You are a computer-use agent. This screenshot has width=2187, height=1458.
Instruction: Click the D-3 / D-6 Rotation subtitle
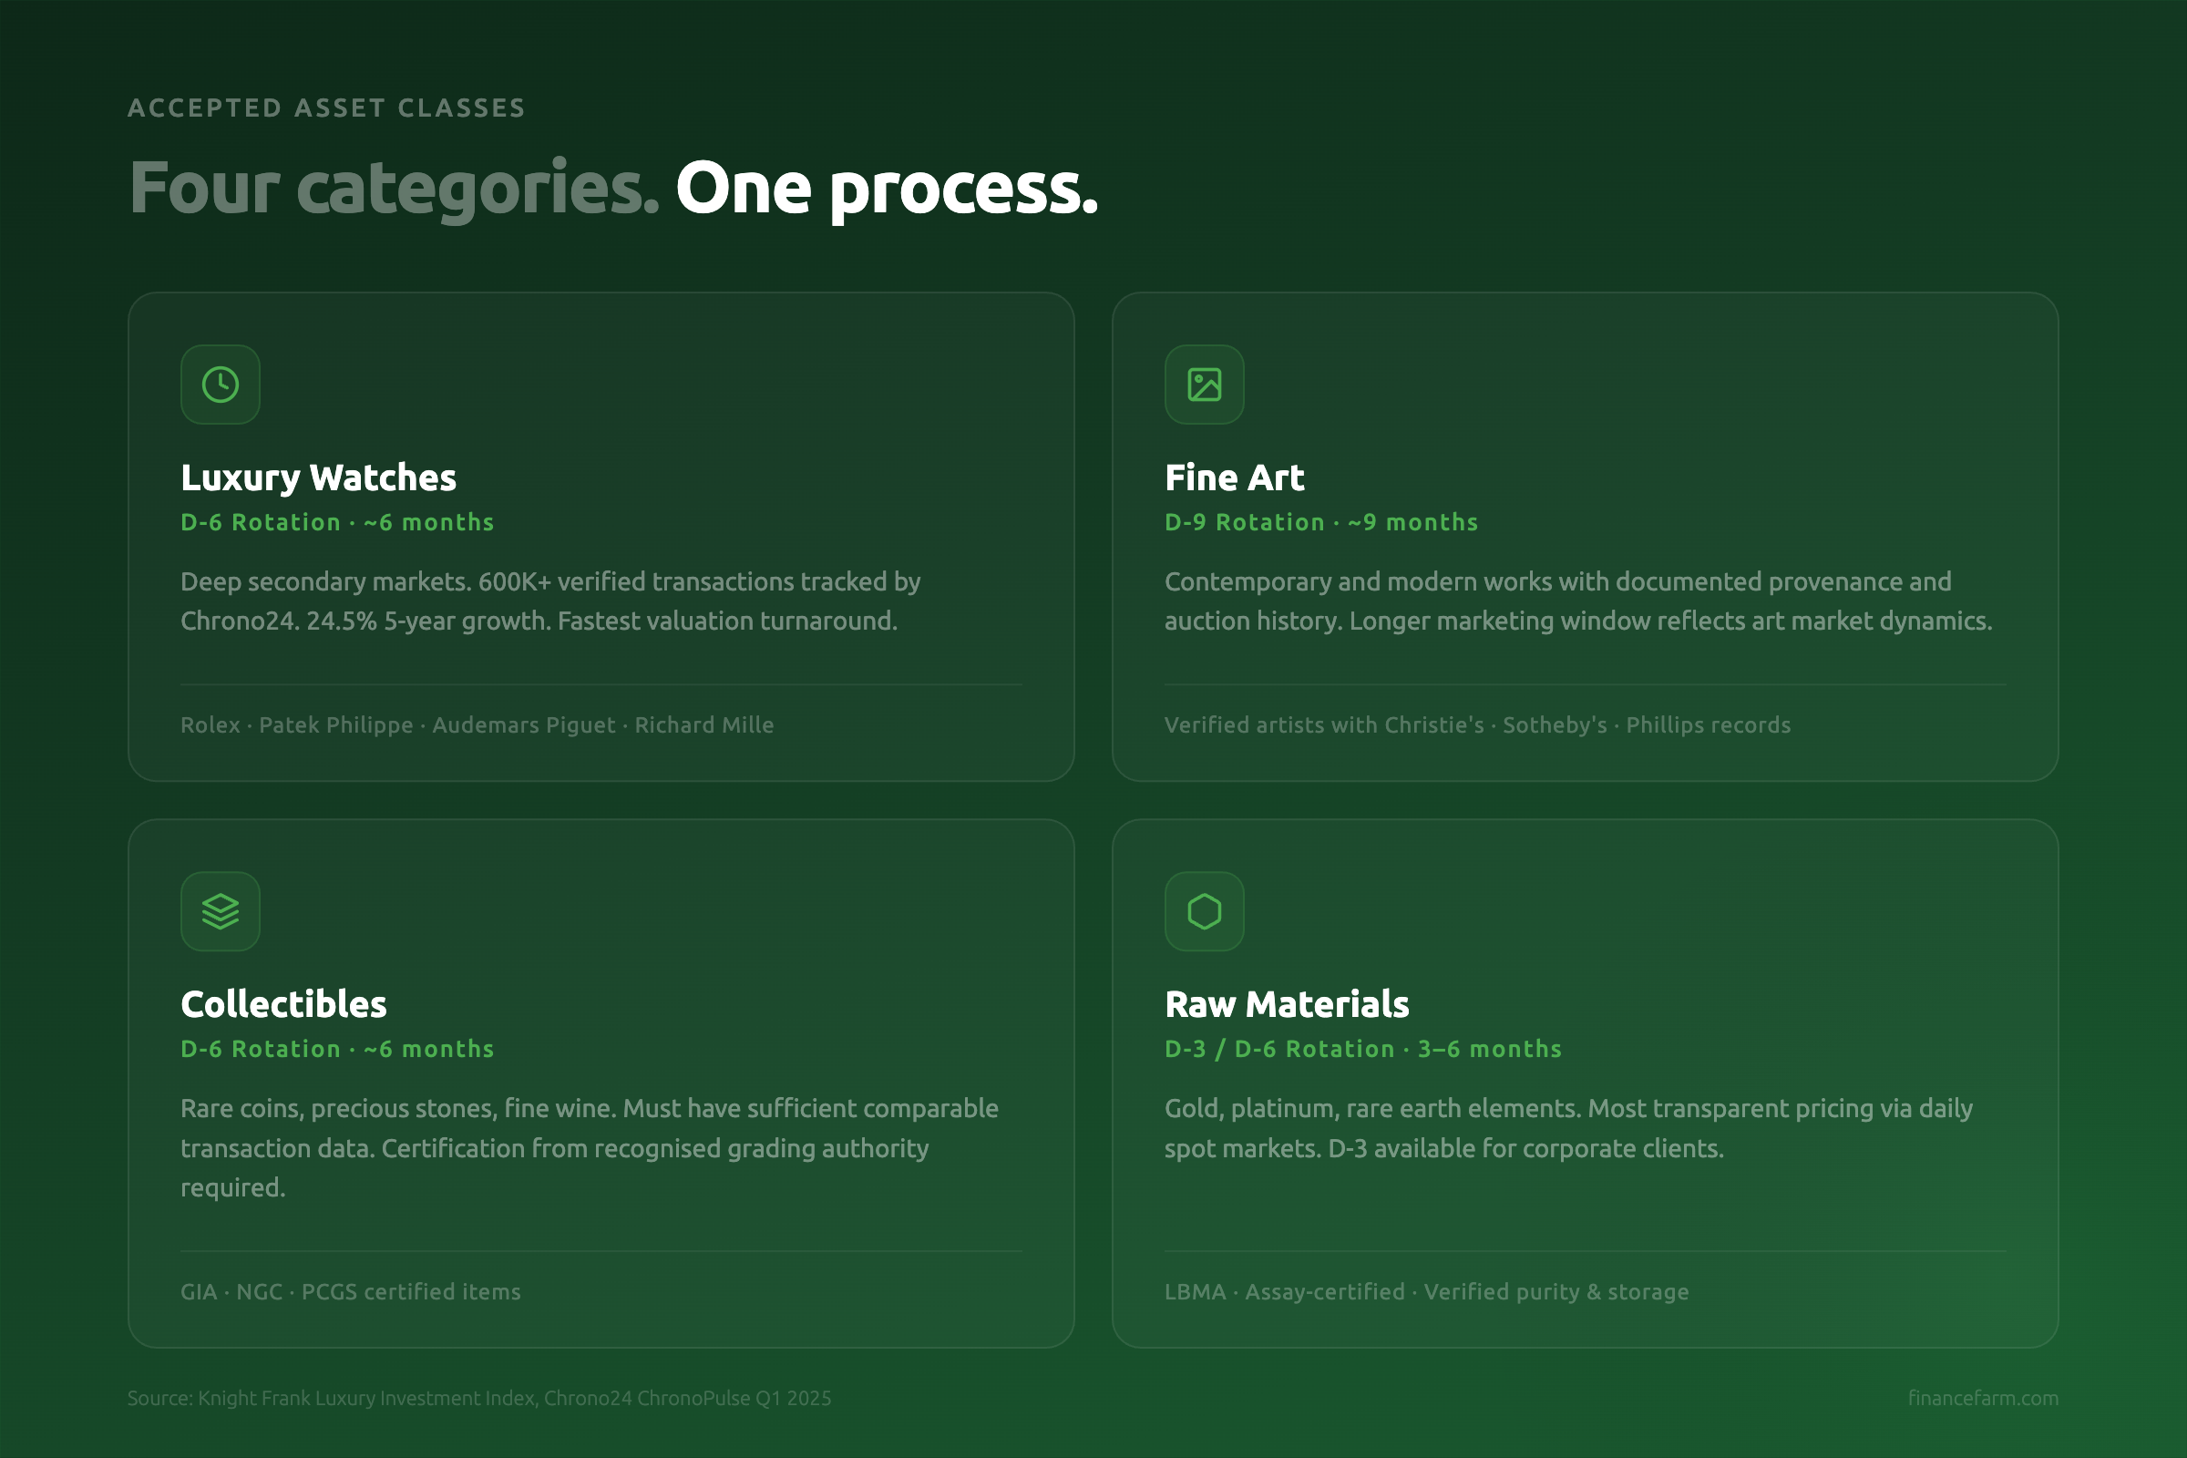(x=1362, y=1049)
